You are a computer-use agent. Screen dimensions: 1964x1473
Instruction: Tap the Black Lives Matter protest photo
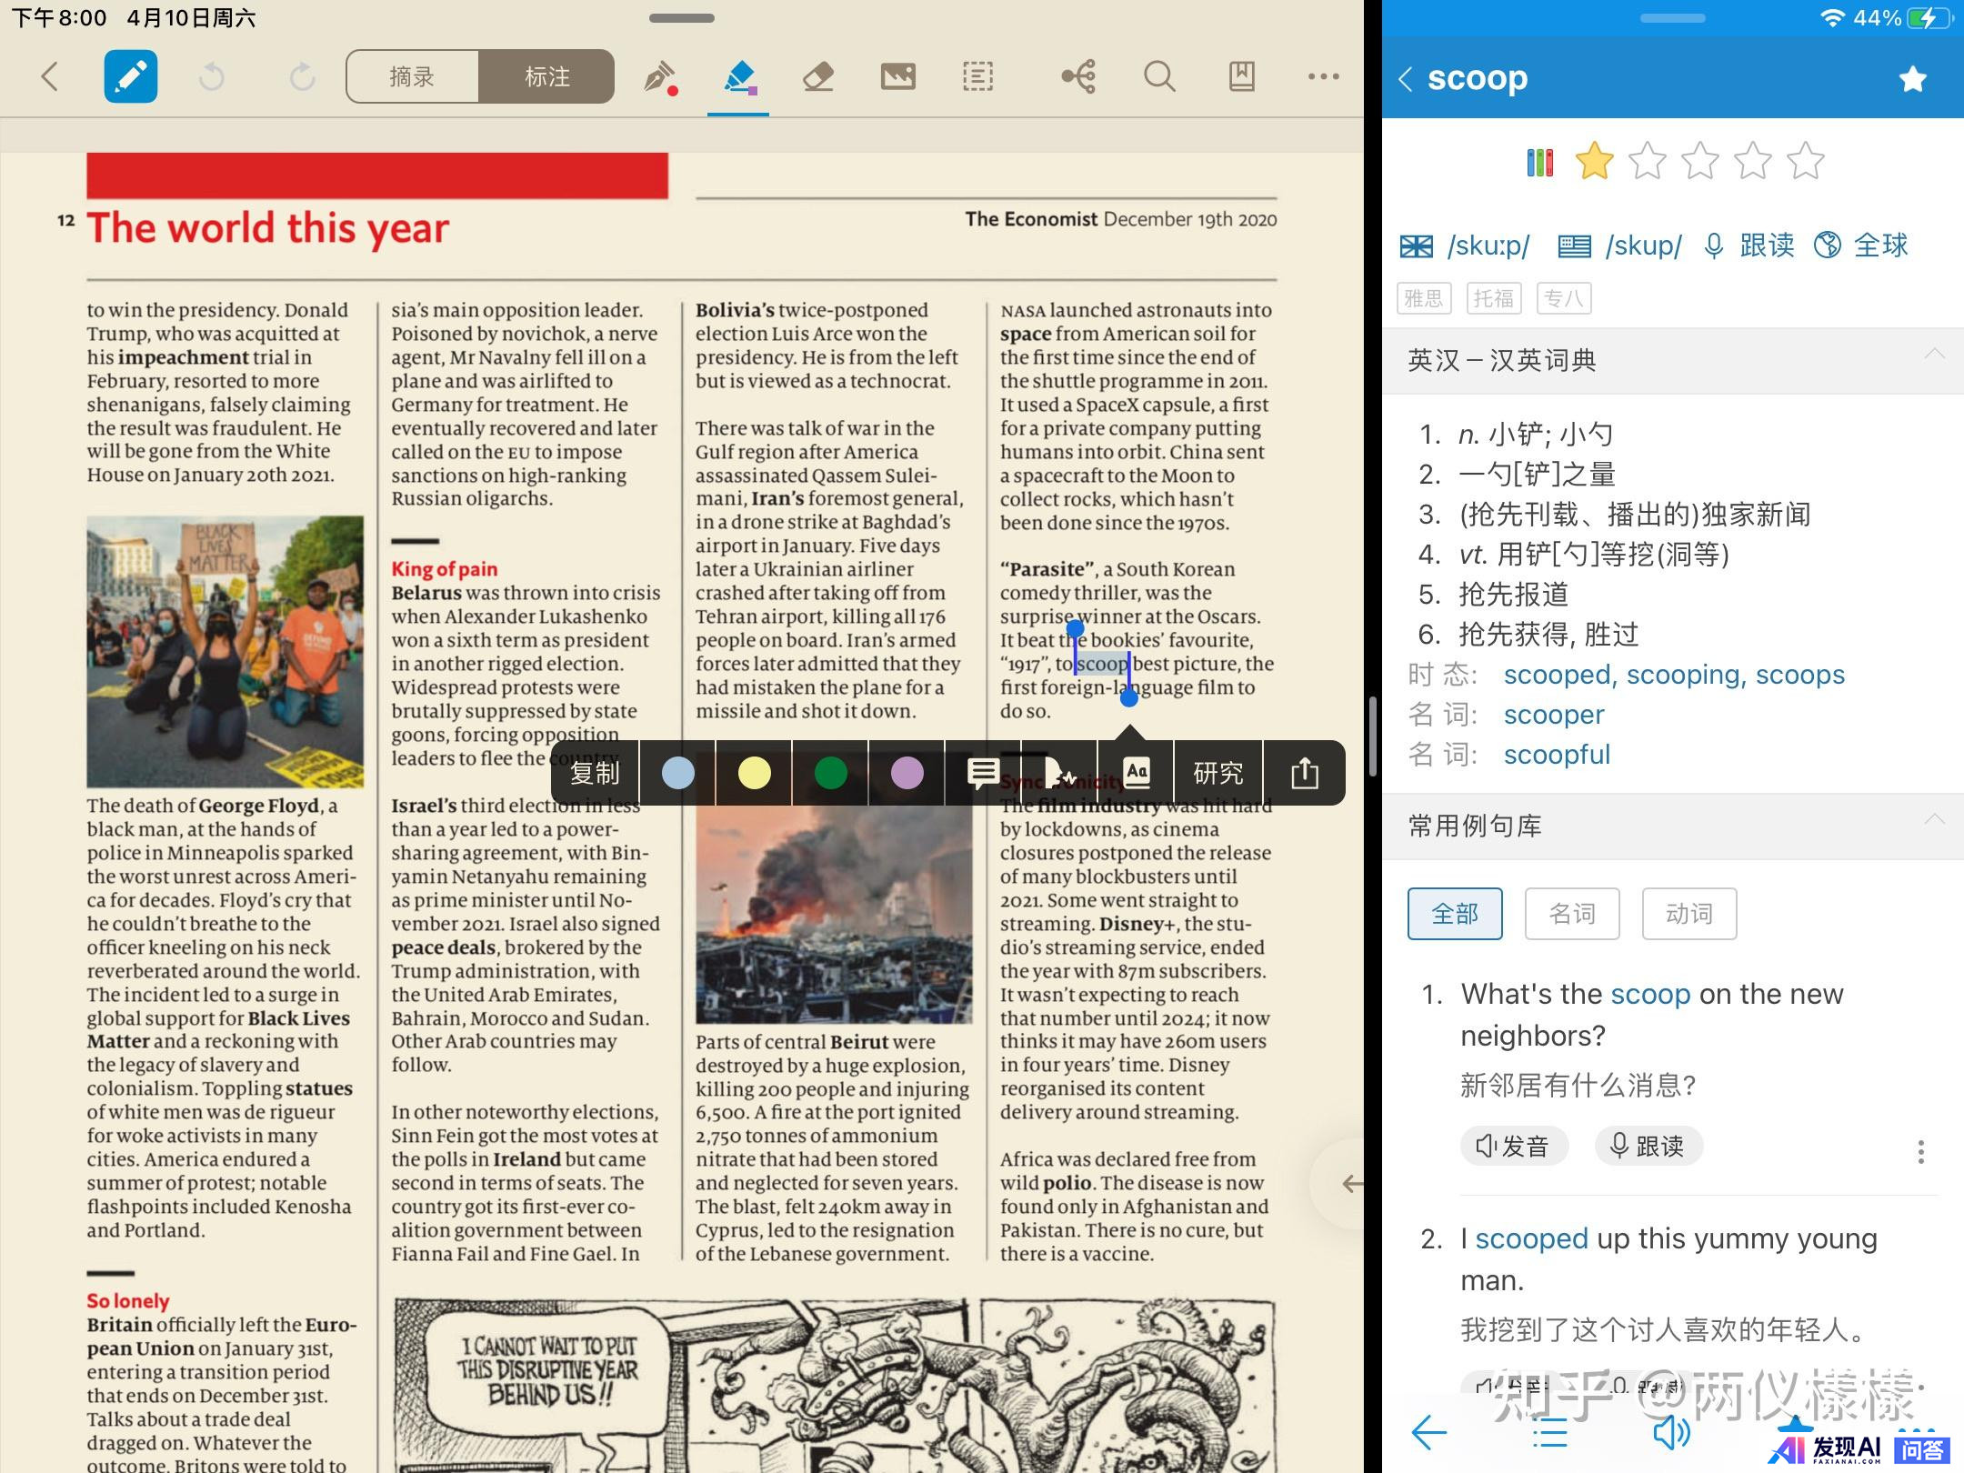click(x=225, y=651)
